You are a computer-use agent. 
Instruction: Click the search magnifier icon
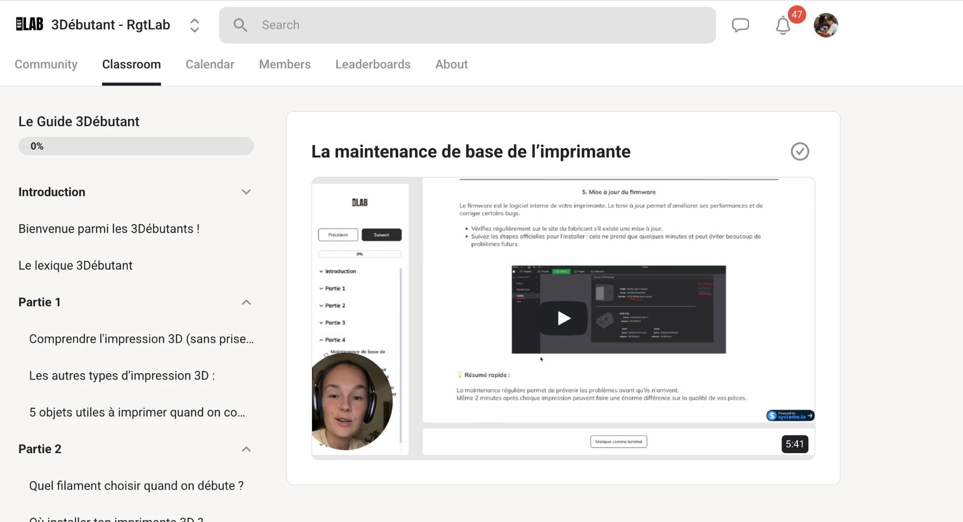tap(240, 25)
